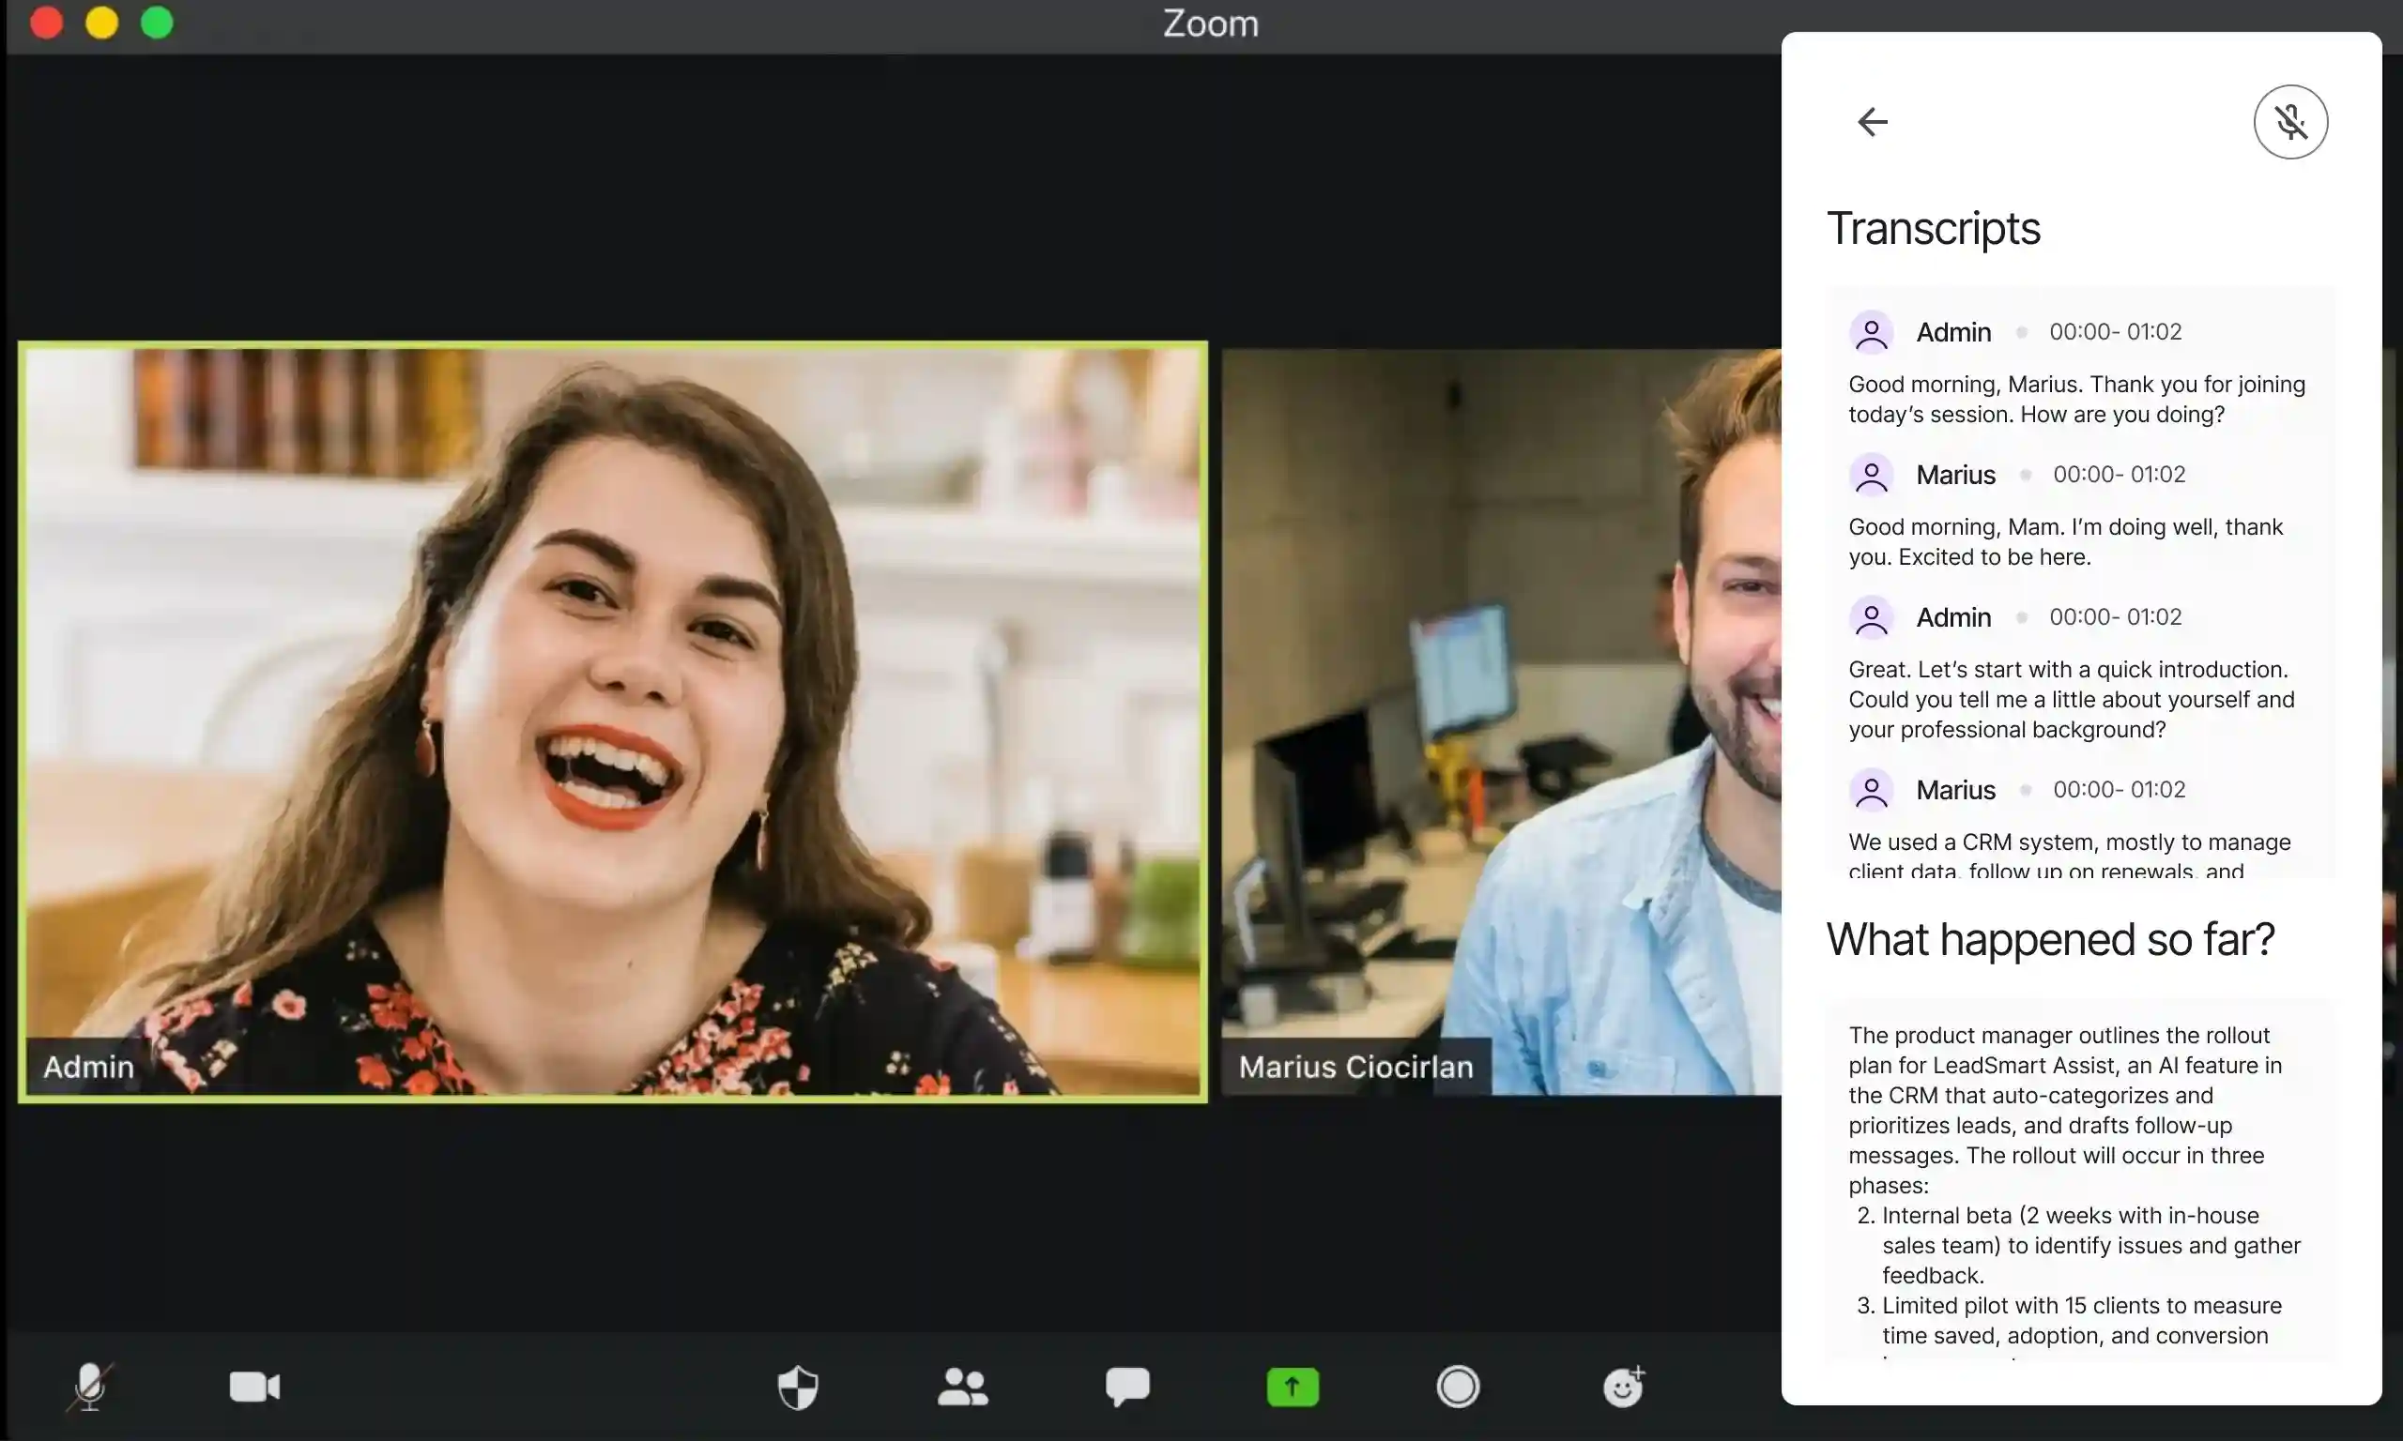Image resolution: width=2403 pixels, height=1441 pixels.
Task: Click the green Share Screen button
Action: click(1293, 1387)
